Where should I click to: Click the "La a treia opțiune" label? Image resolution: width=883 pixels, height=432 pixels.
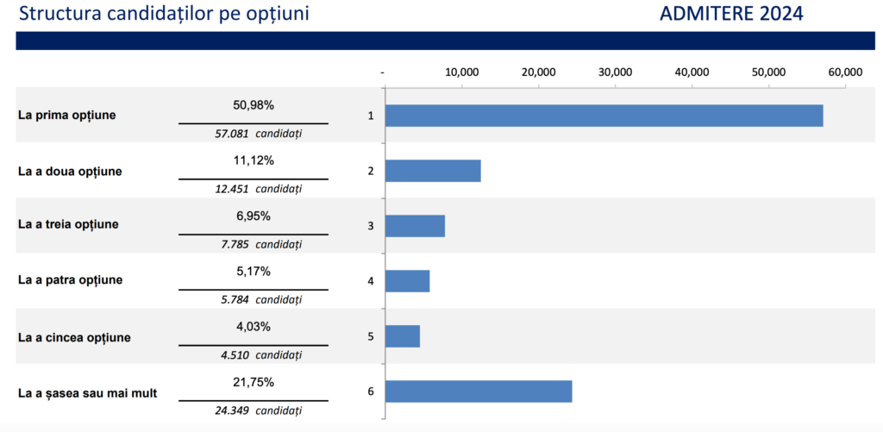click(x=68, y=225)
